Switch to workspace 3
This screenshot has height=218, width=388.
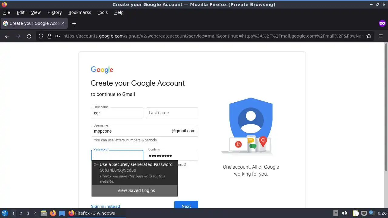(28, 213)
